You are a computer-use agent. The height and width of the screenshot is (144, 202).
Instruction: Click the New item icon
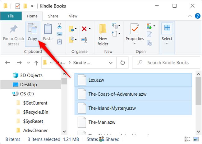pos(115,26)
